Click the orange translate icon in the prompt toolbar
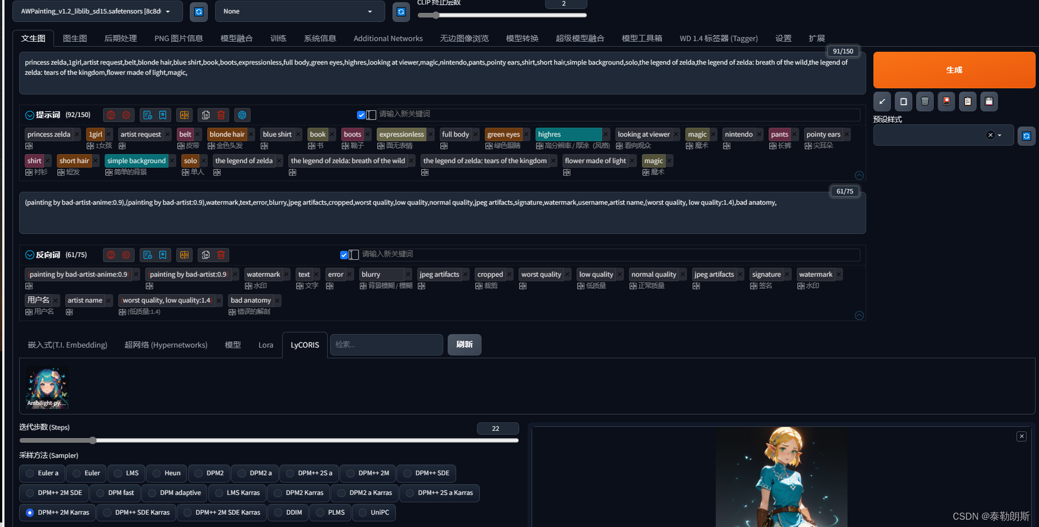This screenshot has width=1039, height=527. (x=184, y=115)
